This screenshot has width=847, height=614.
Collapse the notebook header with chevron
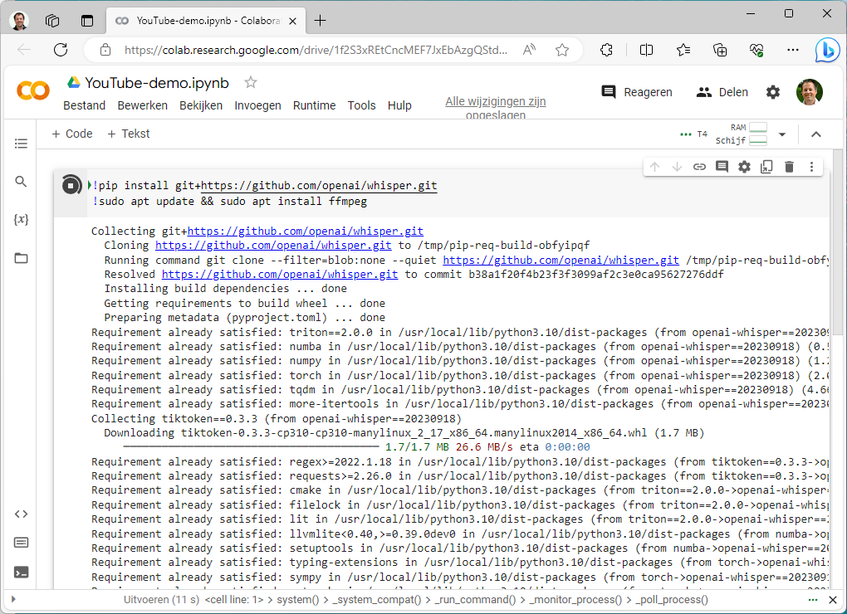click(815, 134)
